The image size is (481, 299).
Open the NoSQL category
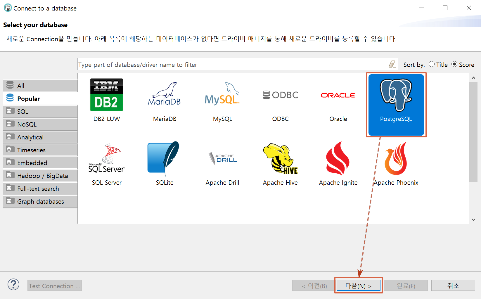click(40, 124)
